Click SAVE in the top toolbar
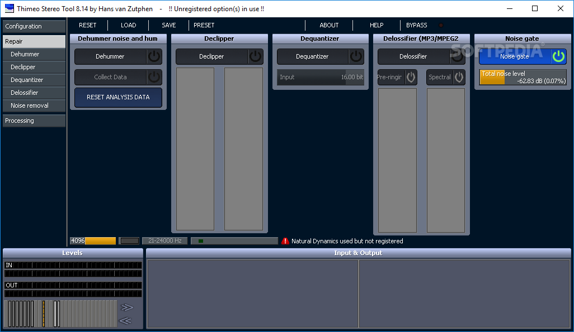 tap(169, 25)
